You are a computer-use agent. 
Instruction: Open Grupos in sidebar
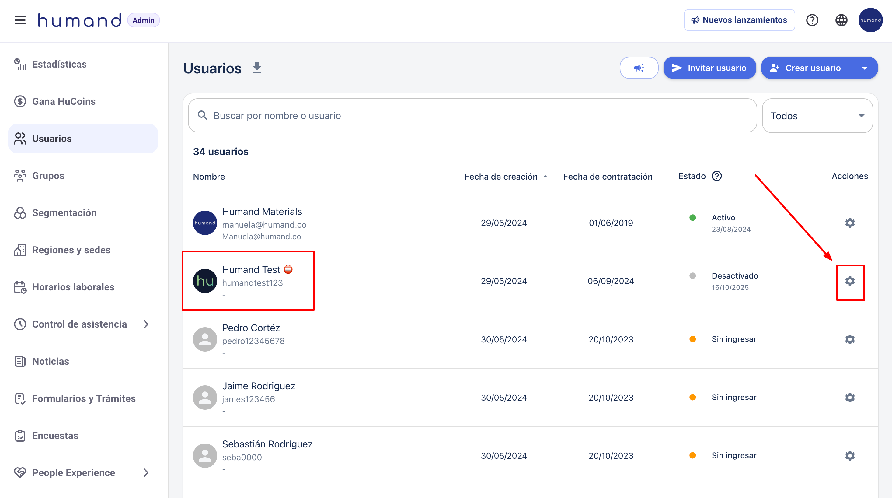click(x=48, y=176)
